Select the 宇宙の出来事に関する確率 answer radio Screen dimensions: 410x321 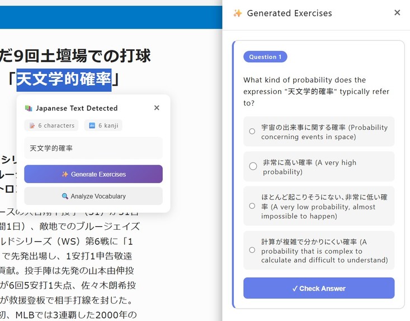pos(252,132)
